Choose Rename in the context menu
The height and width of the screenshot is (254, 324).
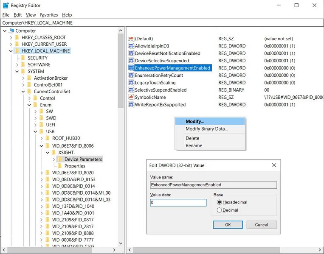(210, 145)
